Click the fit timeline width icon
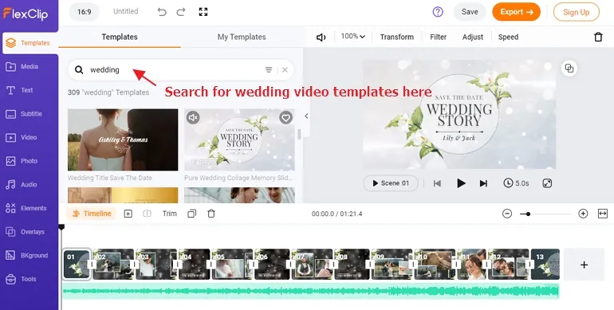Screen dimensions: 614x310 point(603,214)
